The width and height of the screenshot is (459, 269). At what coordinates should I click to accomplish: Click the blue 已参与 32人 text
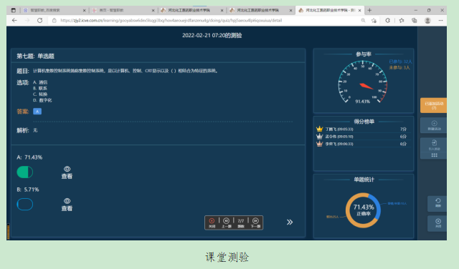(x=400, y=62)
